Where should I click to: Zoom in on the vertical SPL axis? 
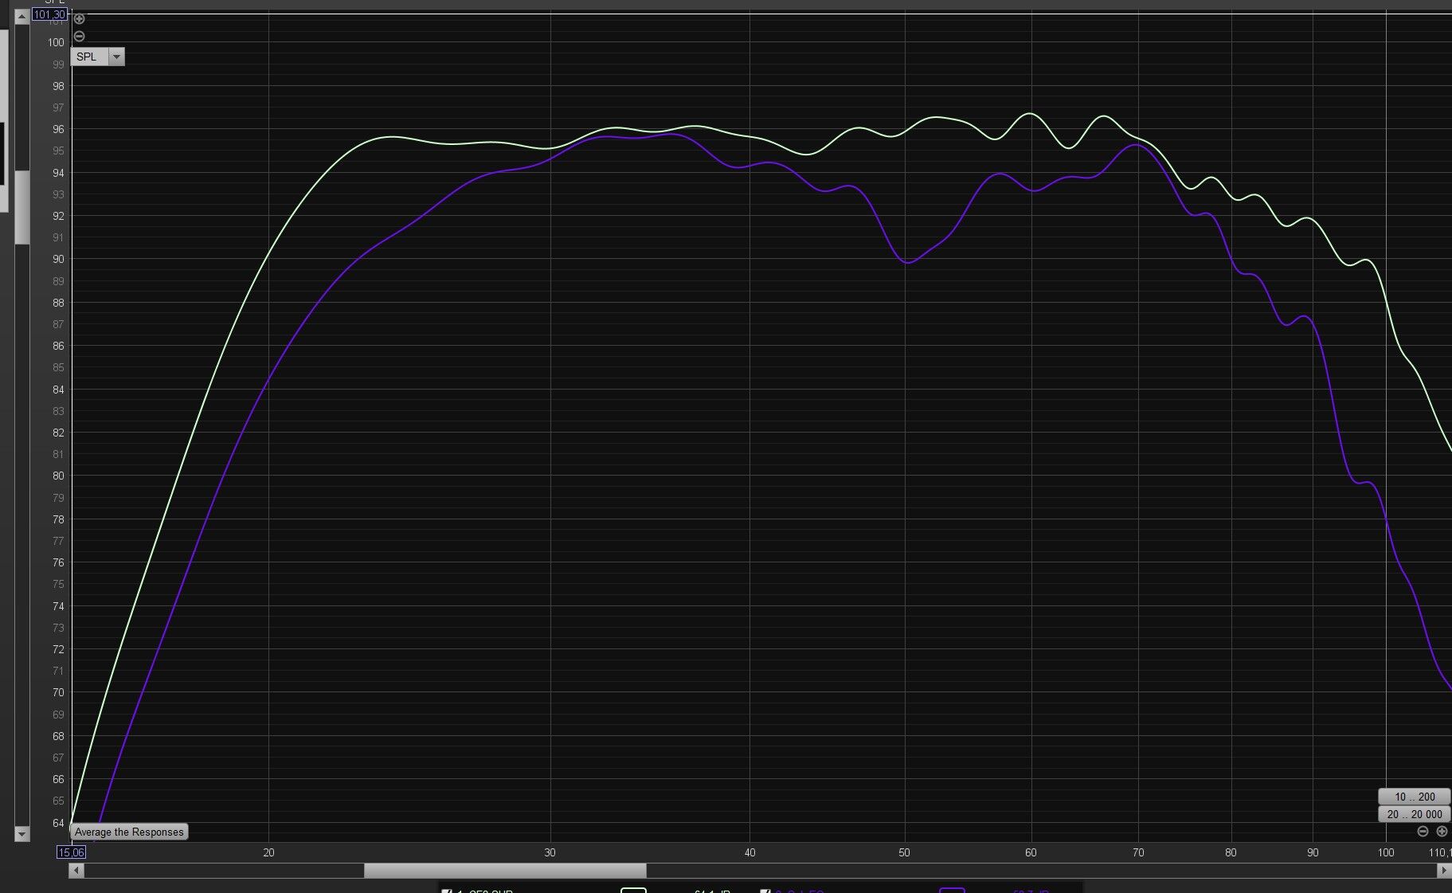(79, 19)
